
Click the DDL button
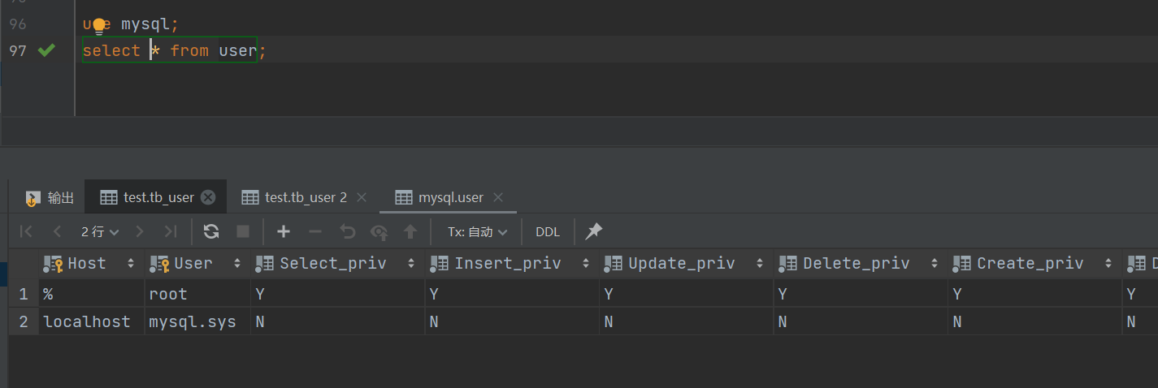click(x=548, y=231)
